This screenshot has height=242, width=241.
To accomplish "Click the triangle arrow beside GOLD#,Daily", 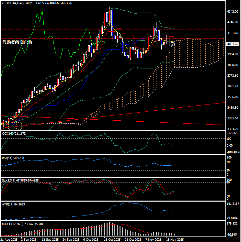I will tap(3, 3).
